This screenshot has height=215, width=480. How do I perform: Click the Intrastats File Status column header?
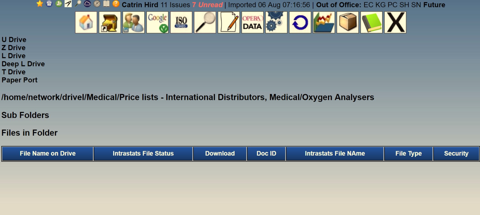click(143, 153)
